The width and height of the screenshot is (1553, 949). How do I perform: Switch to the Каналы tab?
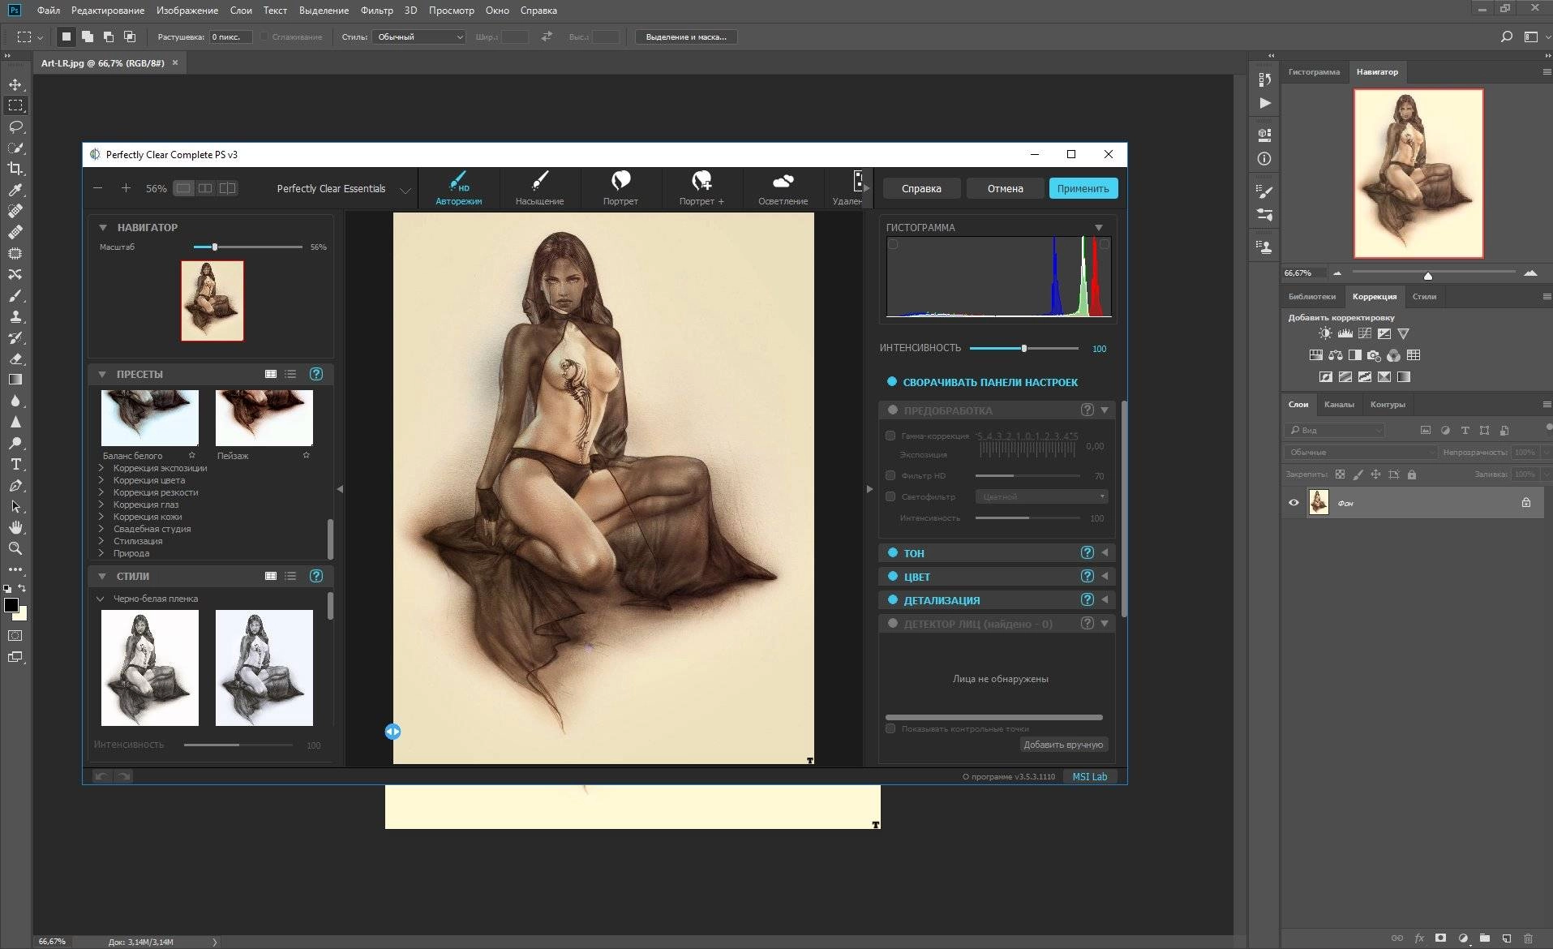pyautogui.click(x=1339, y=404)
